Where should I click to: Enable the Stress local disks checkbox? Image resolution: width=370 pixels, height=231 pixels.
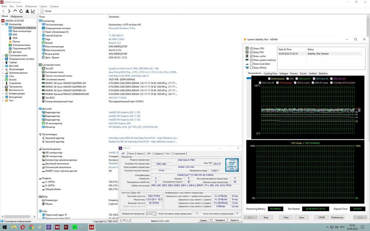click(x=251, y=64)
